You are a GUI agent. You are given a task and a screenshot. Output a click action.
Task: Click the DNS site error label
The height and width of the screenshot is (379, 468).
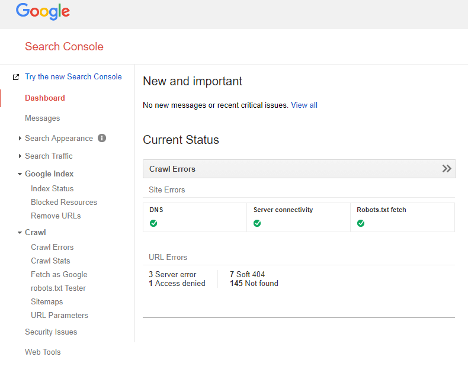(156, 210)
